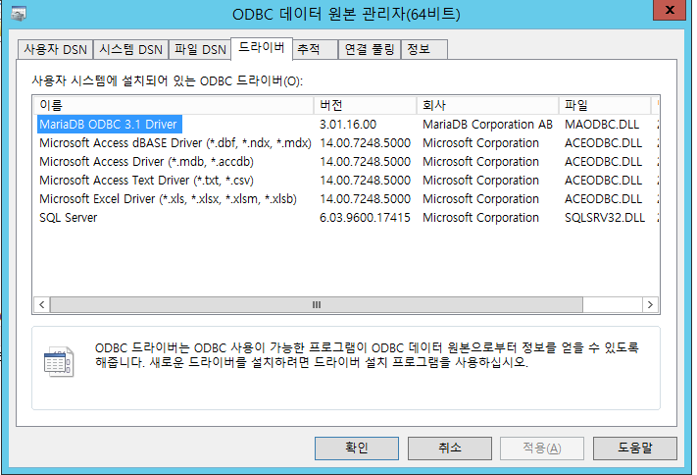Sort drivers by 버전 column header
The image size is (697, 475).
(x=365, y=106)
